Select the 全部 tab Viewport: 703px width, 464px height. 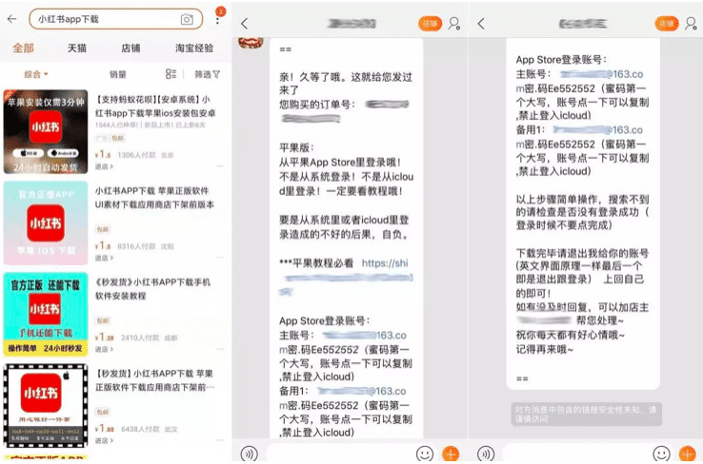pyautogui.click(x=23, y=48)
